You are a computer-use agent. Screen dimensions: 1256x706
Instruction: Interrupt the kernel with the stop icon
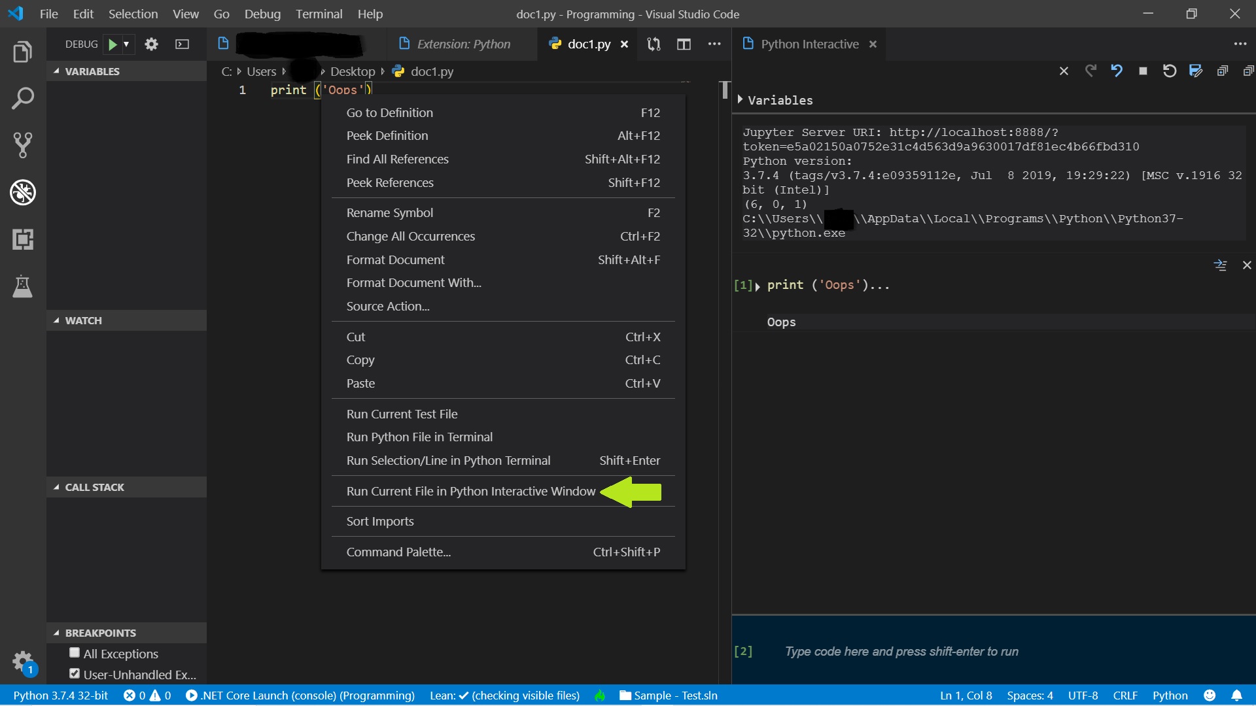tap(1143, 71)
